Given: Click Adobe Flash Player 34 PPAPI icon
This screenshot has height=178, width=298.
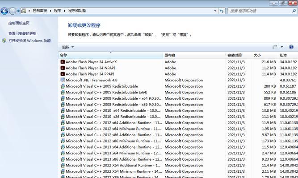Looking at the screenshot, I should click(63, 74).
